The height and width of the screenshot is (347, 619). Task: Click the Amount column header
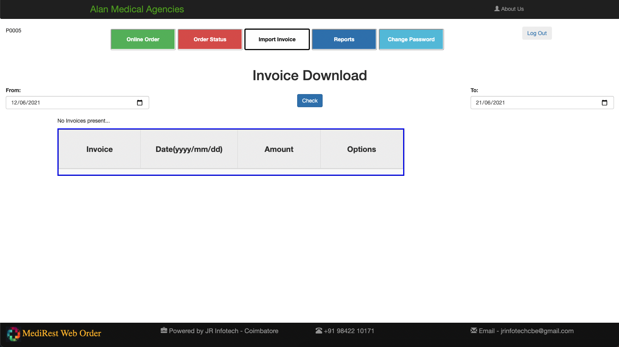pyautogui.click(x=279, y=149)
